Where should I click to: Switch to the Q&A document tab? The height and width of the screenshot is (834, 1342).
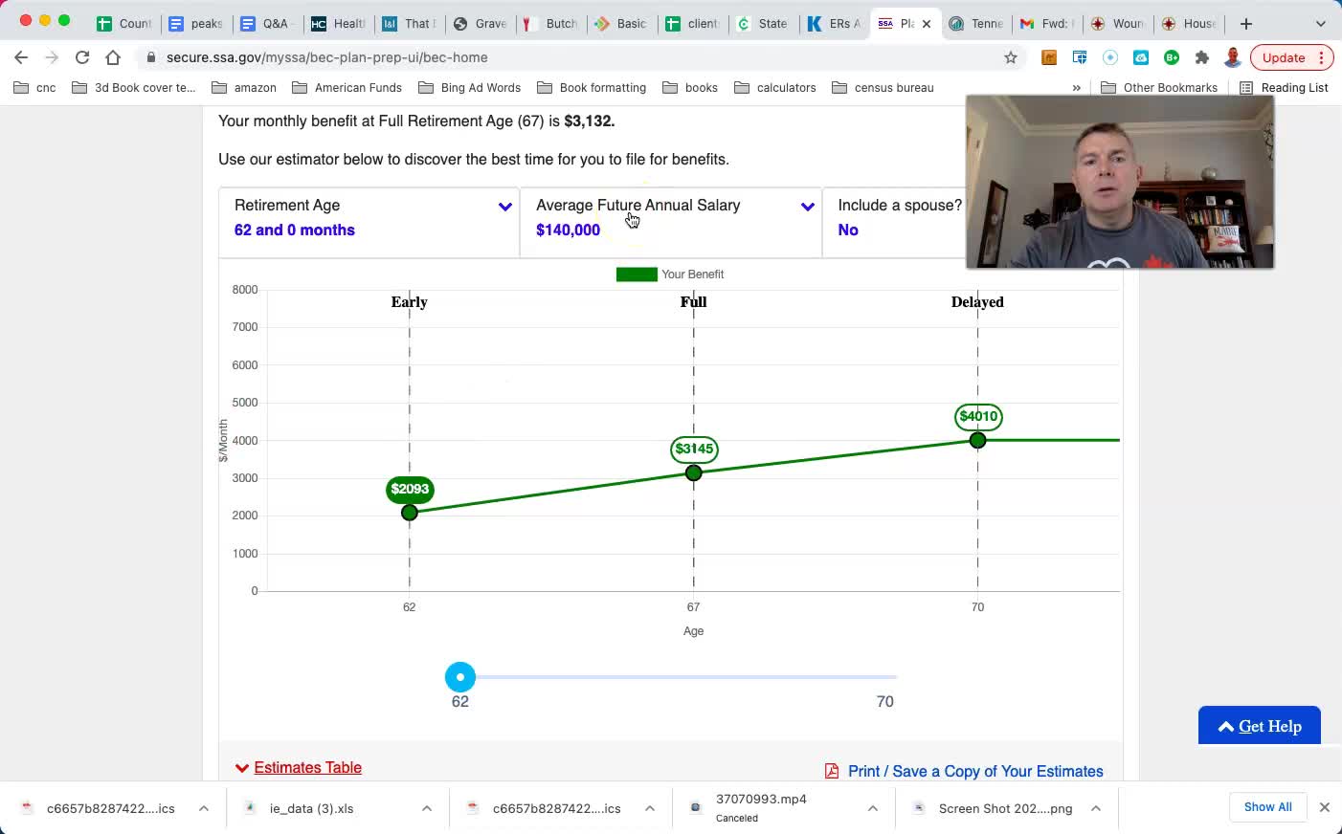[266, 24]
